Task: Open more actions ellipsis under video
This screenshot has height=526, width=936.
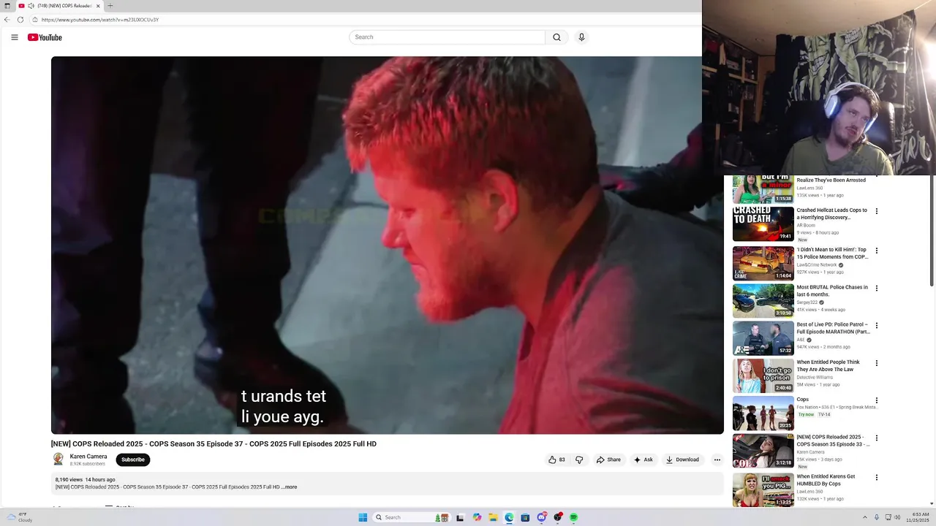Action: tap(717, 460)
